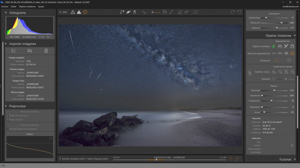This screenshot has height=168, width=300.
Task: Click the Oscuridad slider
Action: coord(274,90)
